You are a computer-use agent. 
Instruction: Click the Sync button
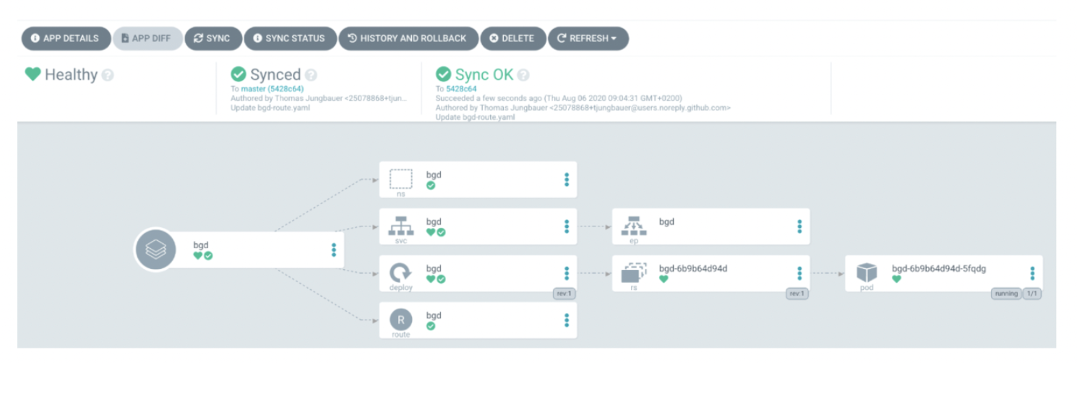tap(212, 38)
